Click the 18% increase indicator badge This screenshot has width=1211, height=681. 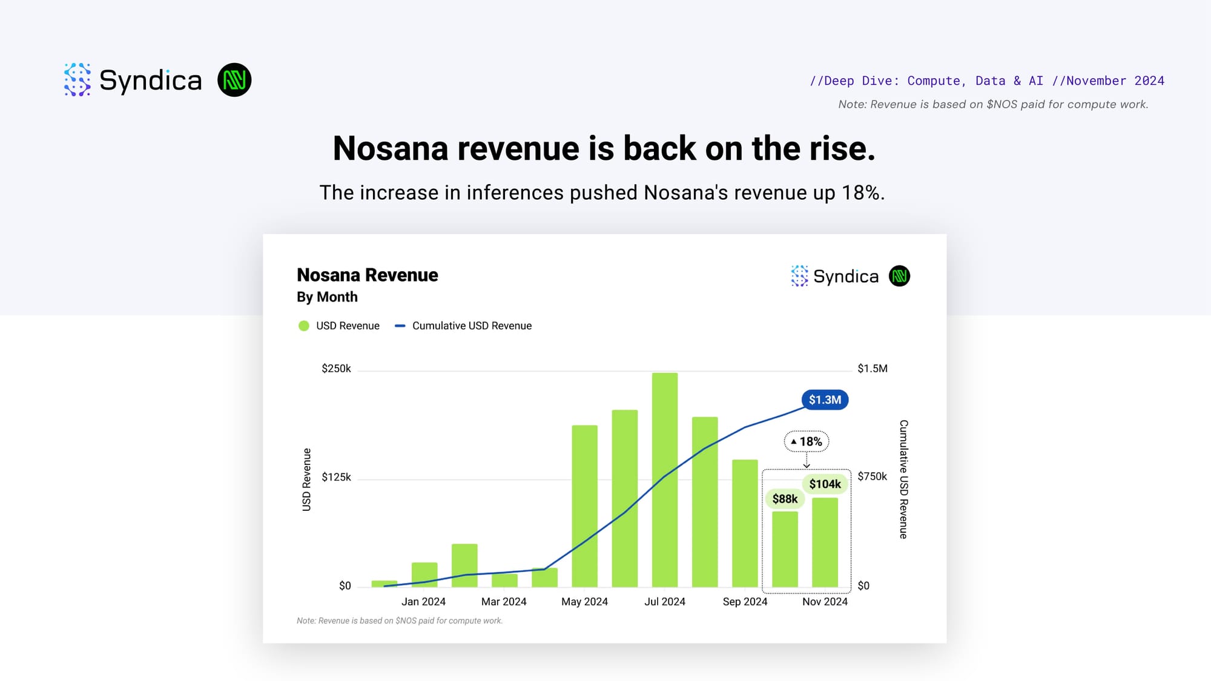(x=807, y=441)
